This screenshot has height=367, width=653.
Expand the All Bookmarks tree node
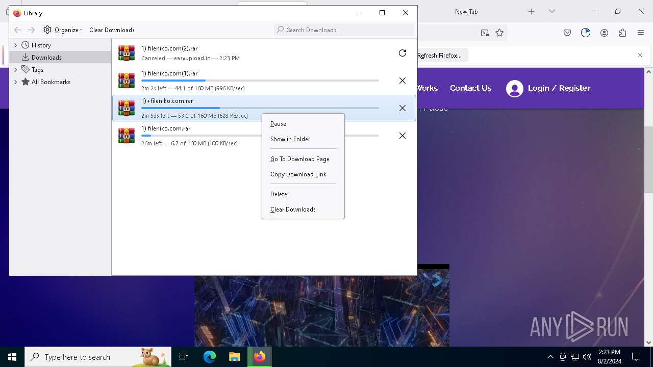pos(15,82)
